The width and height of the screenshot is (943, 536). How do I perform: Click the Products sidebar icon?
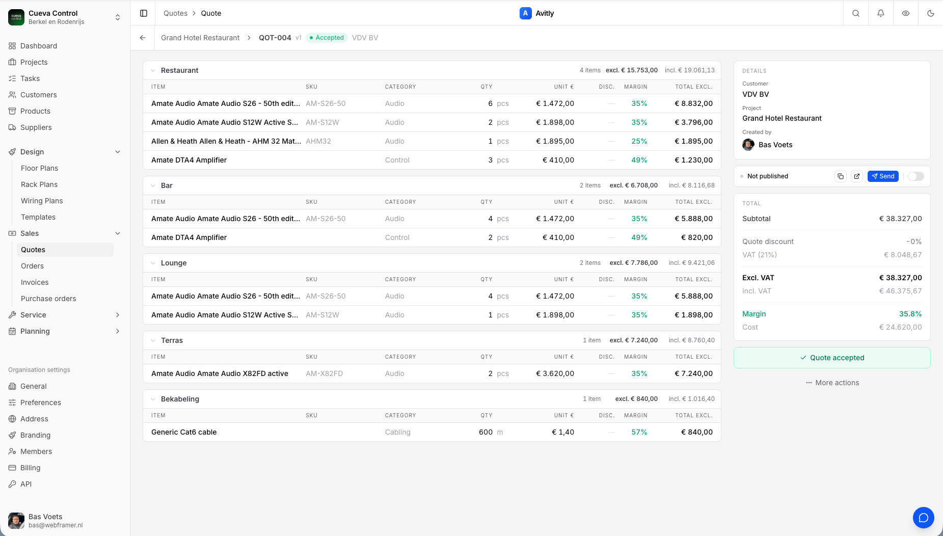pos(12,111)
